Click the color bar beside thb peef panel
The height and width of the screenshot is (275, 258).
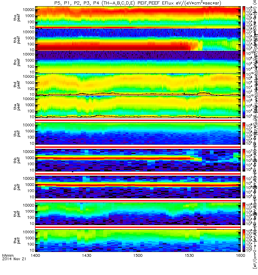pyautogui.click(x=244, y=40)
